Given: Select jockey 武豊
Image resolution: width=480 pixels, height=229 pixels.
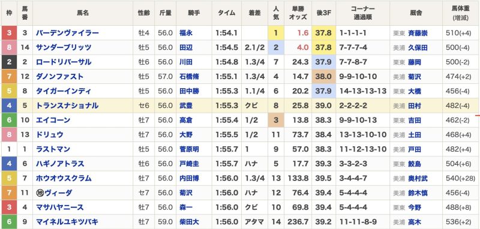Looking at the screenshot, I should pos(186,106).
